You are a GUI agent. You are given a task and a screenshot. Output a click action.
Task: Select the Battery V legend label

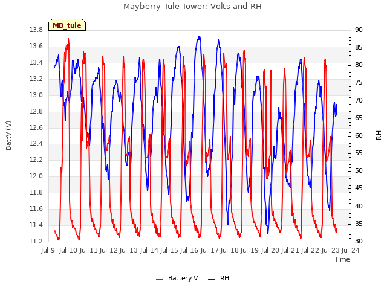[183, 278]
